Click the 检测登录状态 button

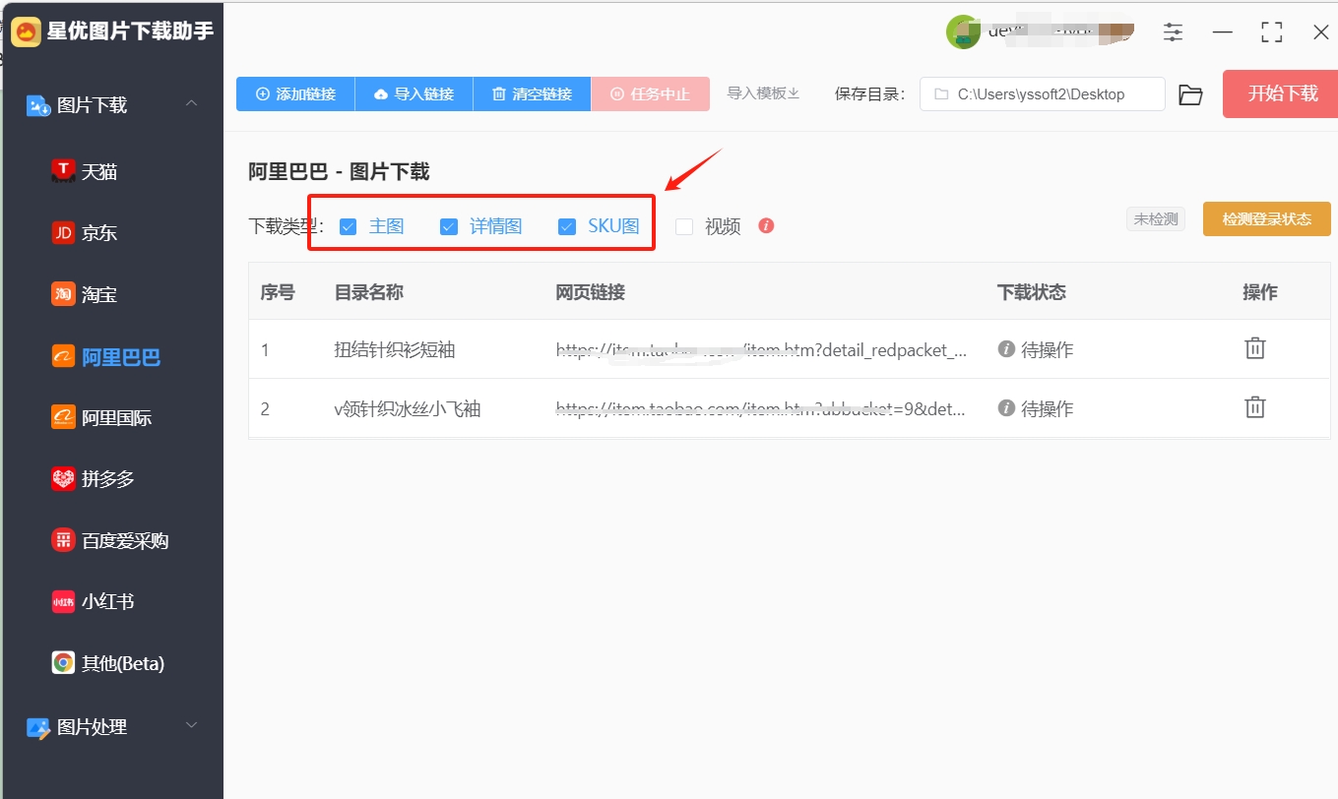point(1266,219)
